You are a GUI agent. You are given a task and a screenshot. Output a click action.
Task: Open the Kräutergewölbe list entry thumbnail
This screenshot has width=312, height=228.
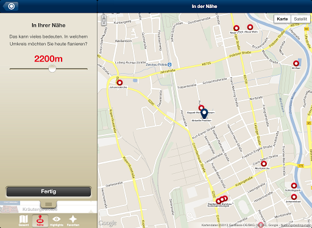click(x=9, y=208)
